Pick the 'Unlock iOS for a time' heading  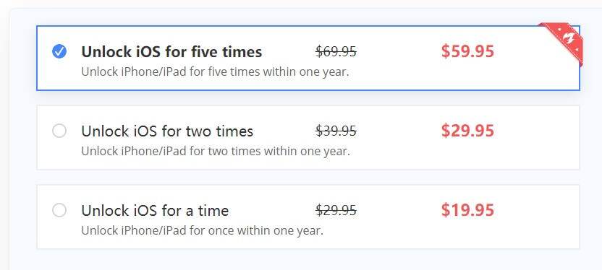[x=155, y=211]
